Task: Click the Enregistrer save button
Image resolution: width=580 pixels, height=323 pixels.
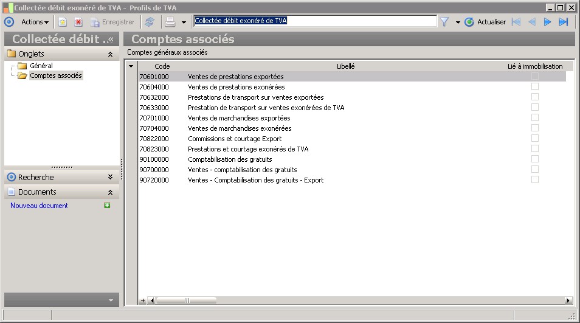Action: point(112,22)
